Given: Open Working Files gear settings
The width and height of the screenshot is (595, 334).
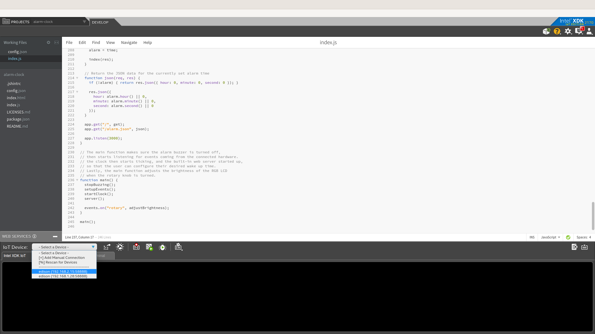Looking at the screenshot, I should pyautogui.click(x=48, y=42).
